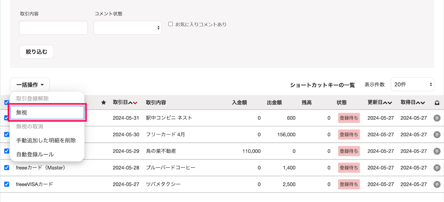
Task: Sort by 更新日 column arrows
Action: point(387,103)
